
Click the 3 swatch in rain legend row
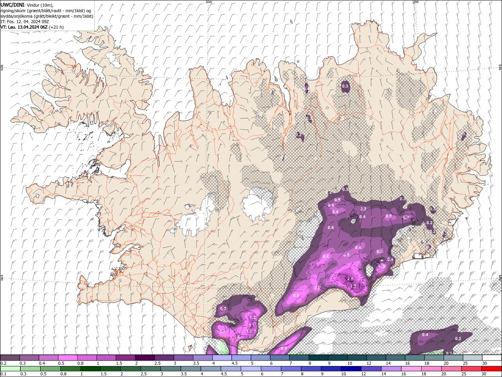click(170, 369)
